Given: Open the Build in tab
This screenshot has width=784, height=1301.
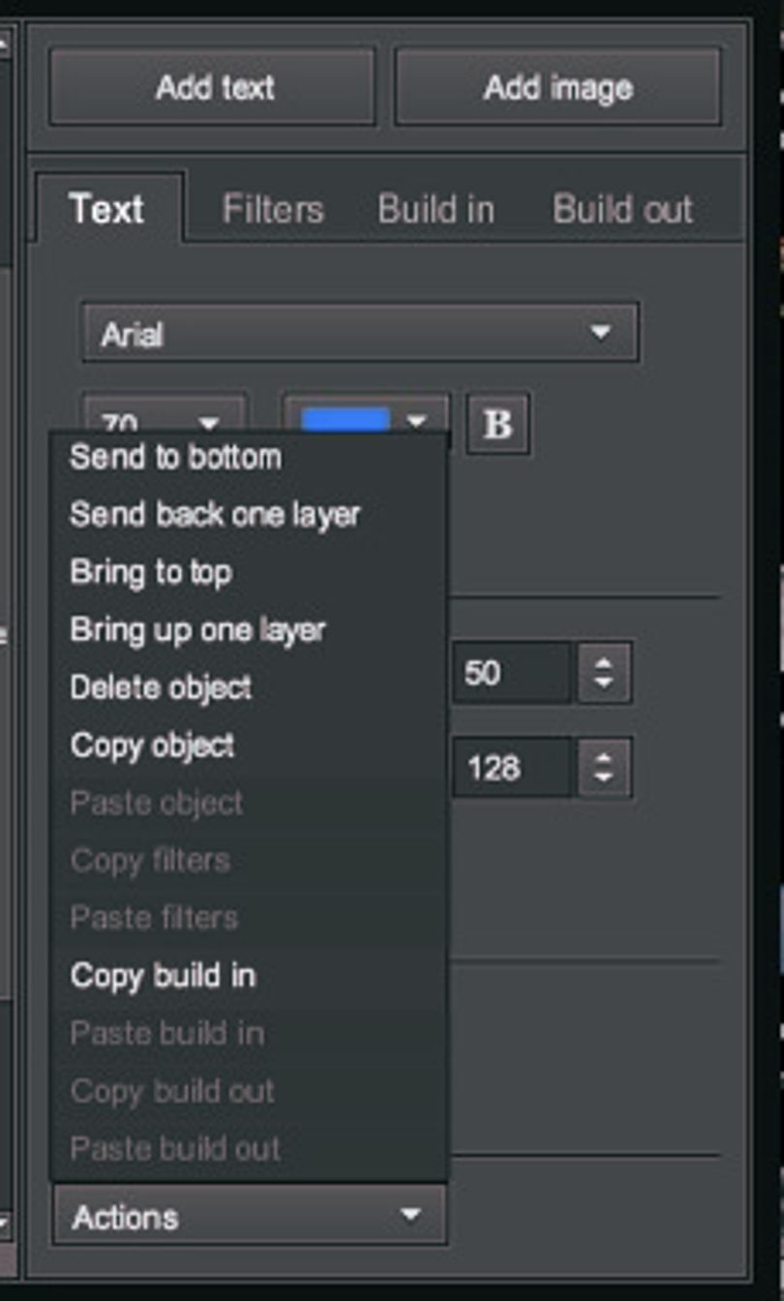Looking at the screenshot, I should click(x=436, y=209).
